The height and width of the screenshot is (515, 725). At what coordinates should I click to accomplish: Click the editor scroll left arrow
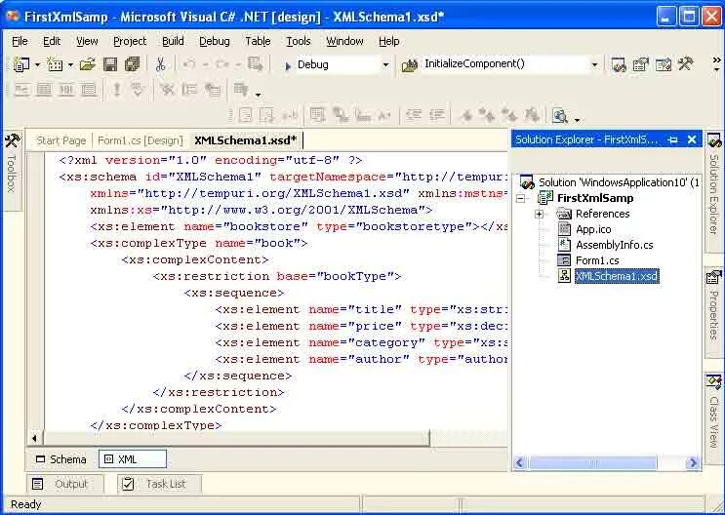pos(35,438)
